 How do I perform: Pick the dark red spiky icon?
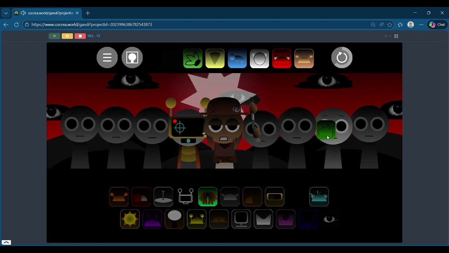[x=141, y=197]
